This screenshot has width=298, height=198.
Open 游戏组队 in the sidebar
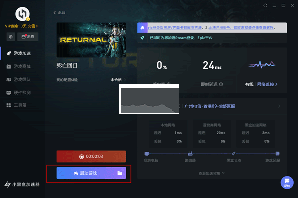22,80
